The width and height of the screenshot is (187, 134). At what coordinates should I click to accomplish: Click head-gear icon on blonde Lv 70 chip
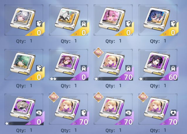(84, 113)
